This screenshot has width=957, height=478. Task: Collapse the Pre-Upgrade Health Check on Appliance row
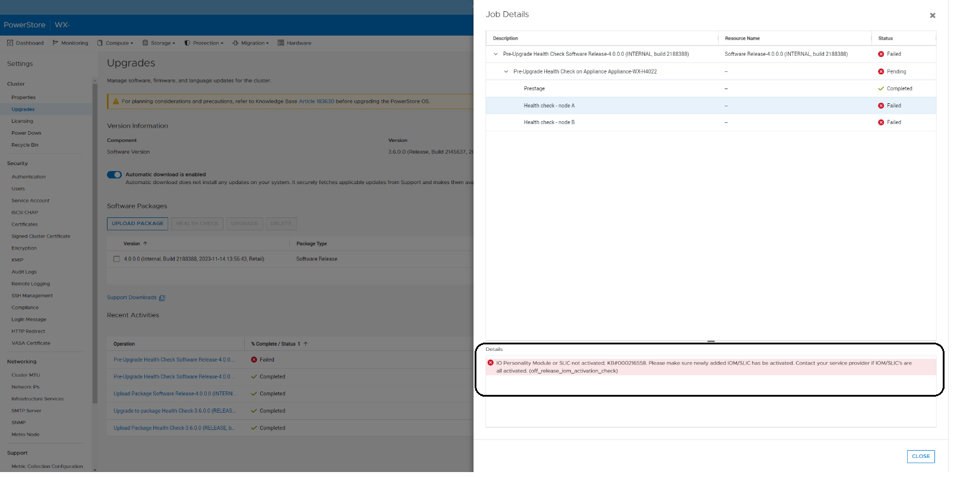click(506, 71)
